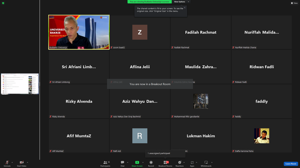Open the Chat panel
This screenshot has width=300, height=168.
click(x=122, y=163)
